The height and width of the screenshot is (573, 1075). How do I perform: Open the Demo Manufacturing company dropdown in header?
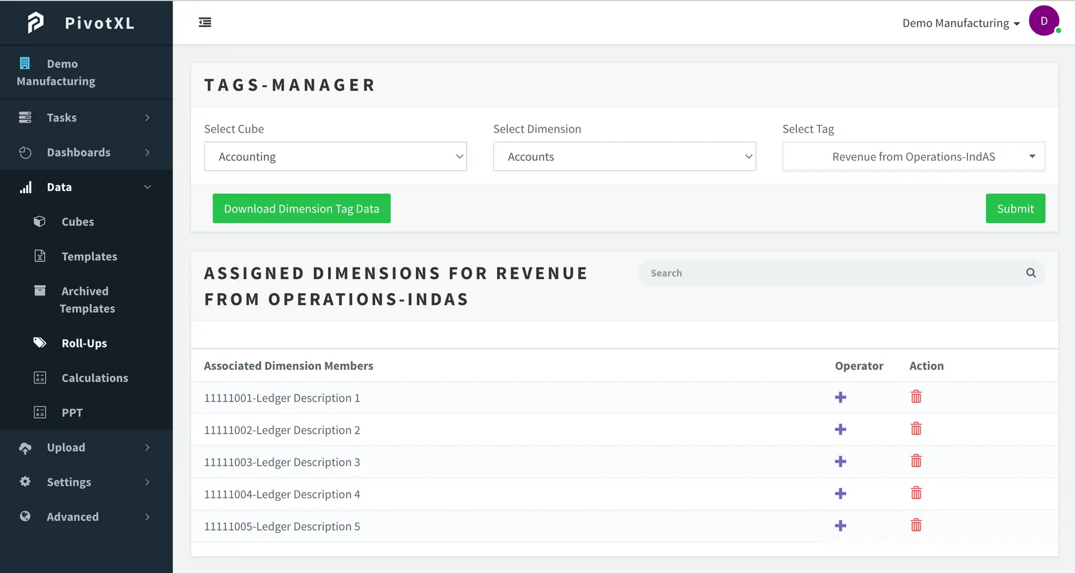(x=961, y=23)
